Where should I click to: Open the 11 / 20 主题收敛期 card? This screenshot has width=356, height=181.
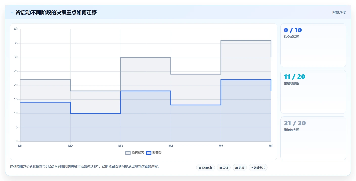[x=313, y=92]
